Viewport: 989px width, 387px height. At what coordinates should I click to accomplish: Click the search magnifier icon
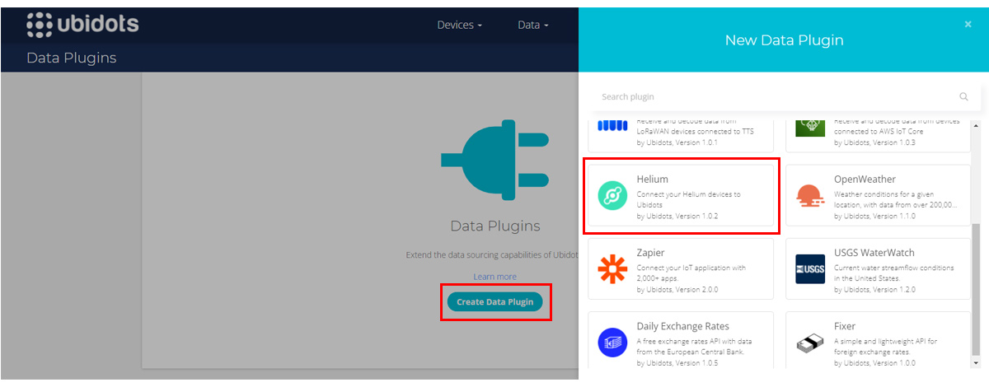[x=964, y=96]
